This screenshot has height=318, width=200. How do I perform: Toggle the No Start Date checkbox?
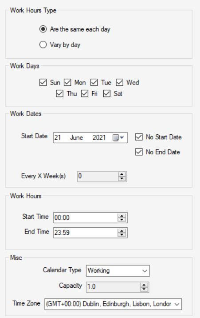[x=139, y=137]
